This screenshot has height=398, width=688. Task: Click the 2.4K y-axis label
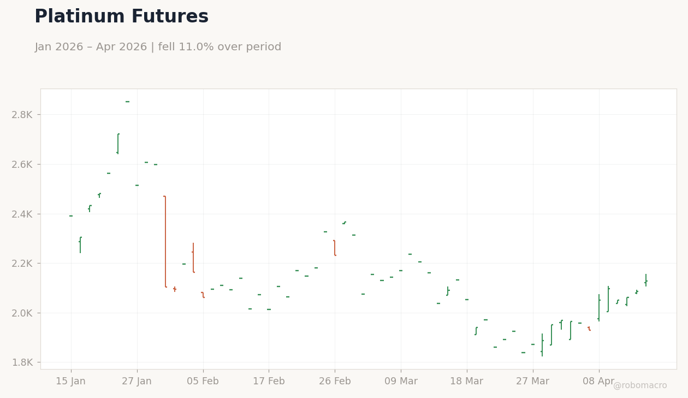coord(22,214)
